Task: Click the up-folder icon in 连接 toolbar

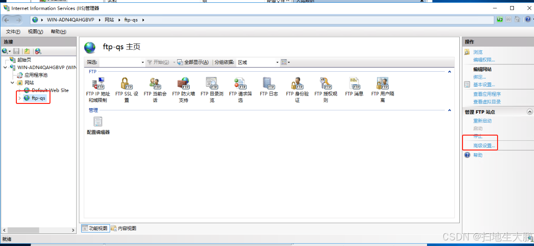Action: tap(27, 51)
